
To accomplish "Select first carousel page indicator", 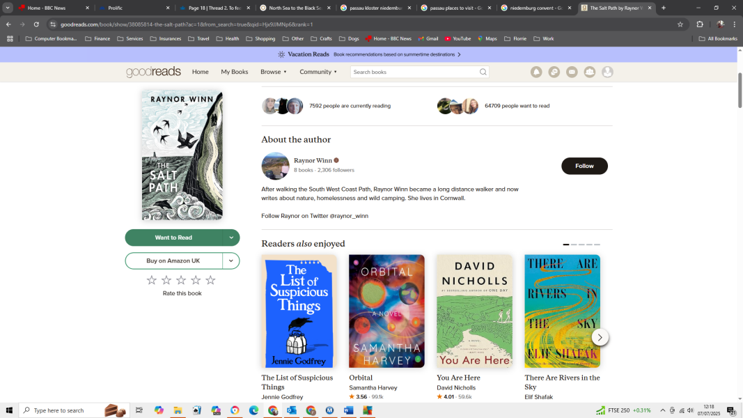I will pyautogui.click(x=565, y=245).
